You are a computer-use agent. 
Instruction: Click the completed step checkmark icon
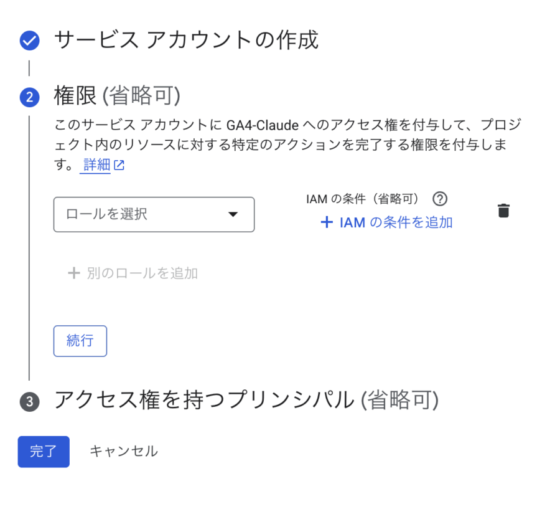tap(29, 40)
